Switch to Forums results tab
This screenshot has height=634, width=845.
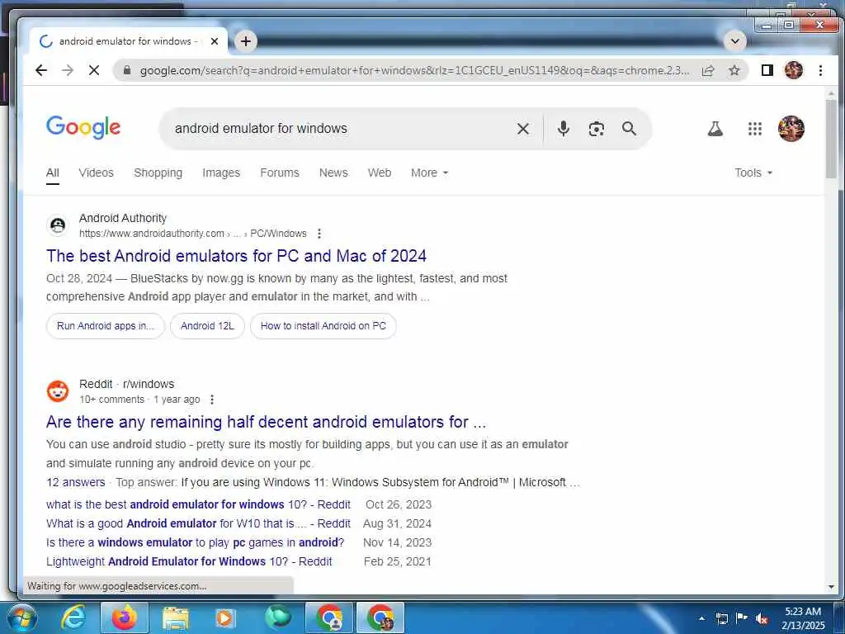click(279, 173)
